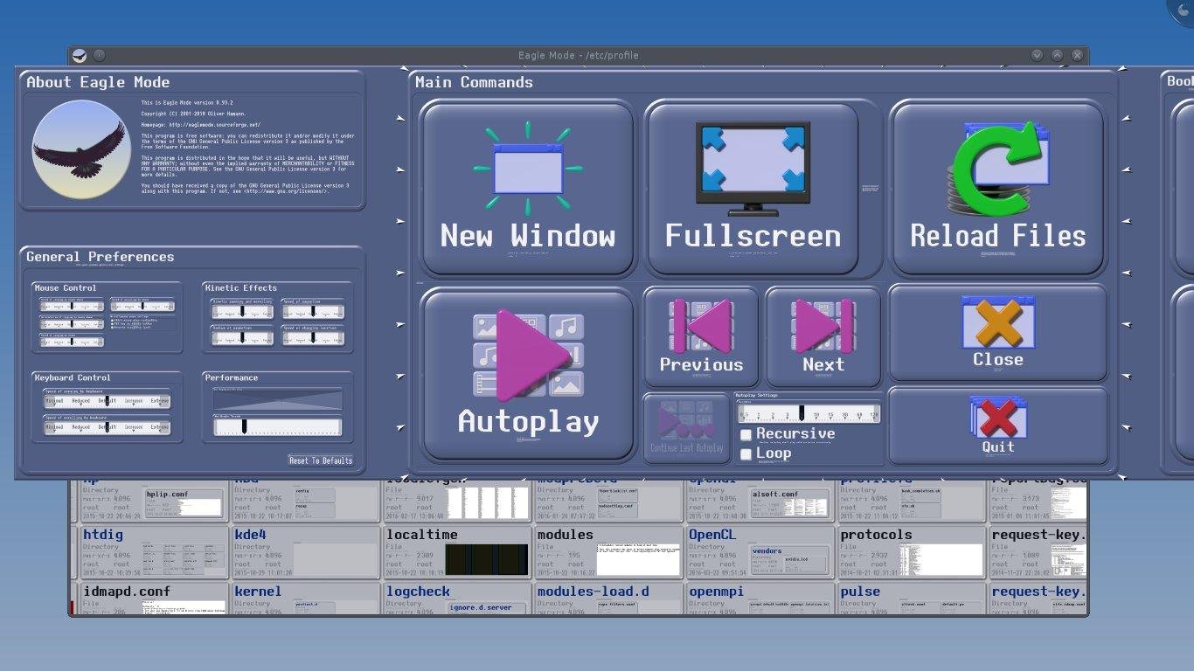1194x671 pixels.
Task: Open the kernel directory panel
Action: point(305,599)
